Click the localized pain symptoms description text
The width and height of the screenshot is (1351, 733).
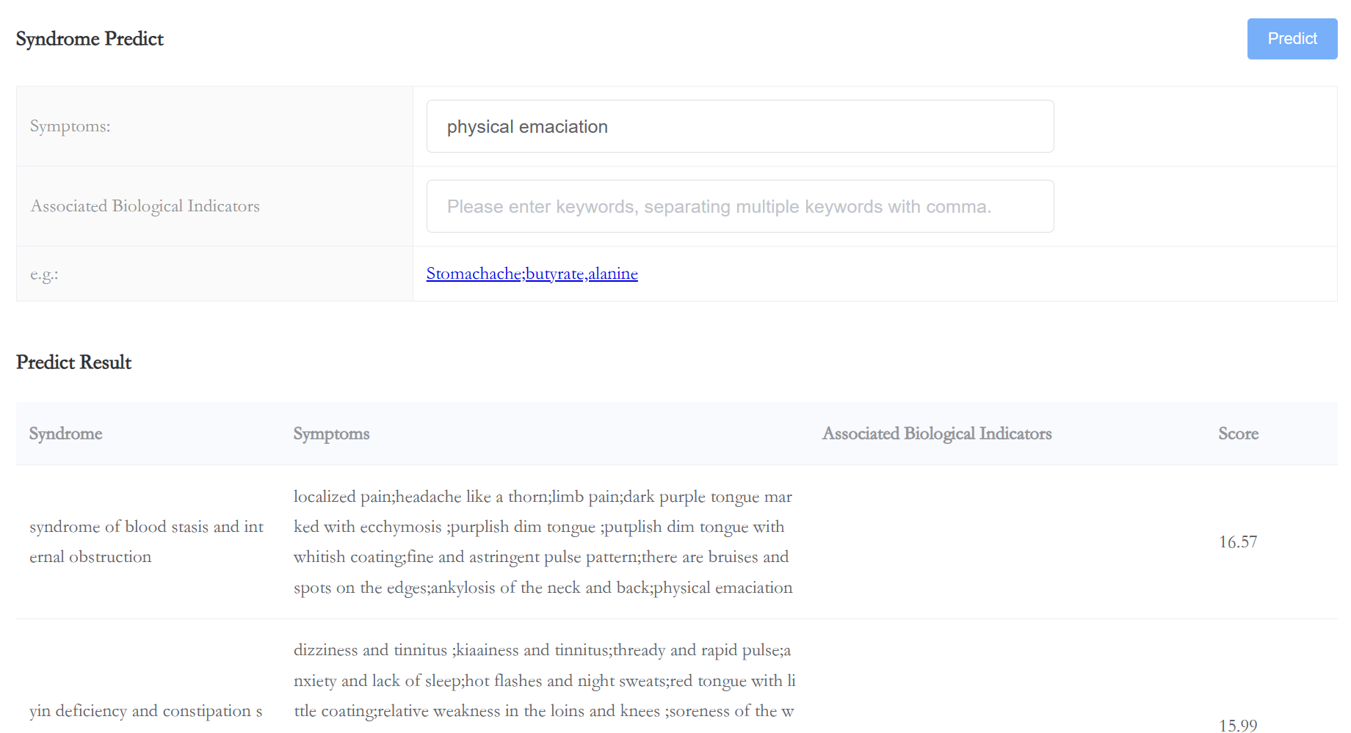pyautogui.click(x=543, y=542)
